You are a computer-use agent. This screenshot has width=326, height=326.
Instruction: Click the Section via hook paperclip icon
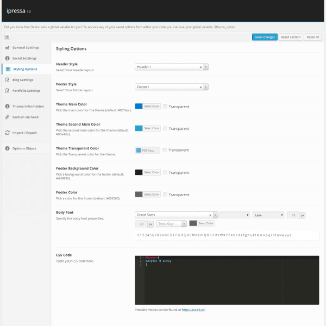[7, 117]
